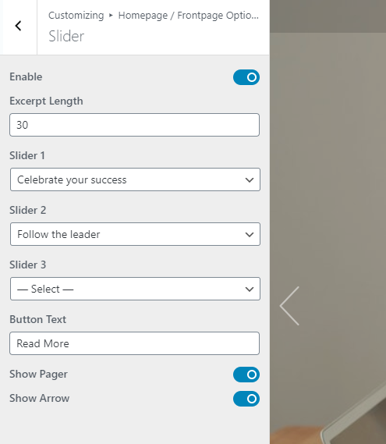386x444 pixels.
Task: Click the Show Arrow label
Action: 40,399
